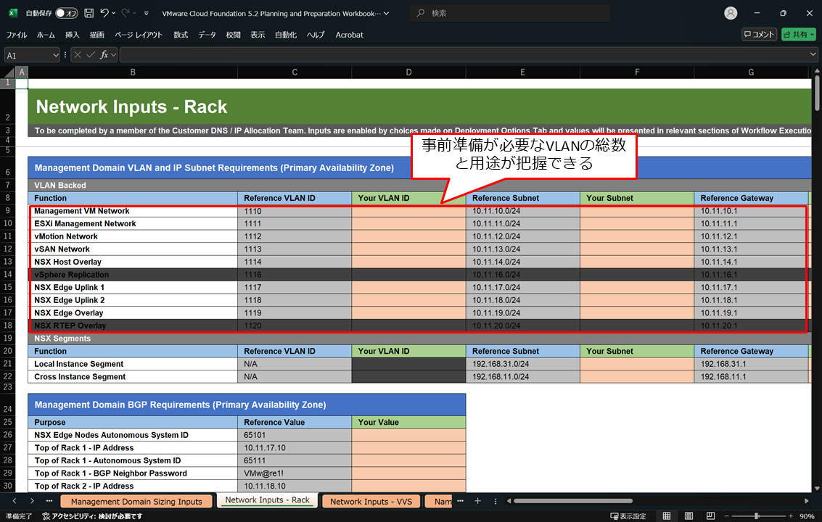The width and height of the screenshot is (822, 522).
Task: Switch to Normal view icon
Action: [x=666, y=516]
